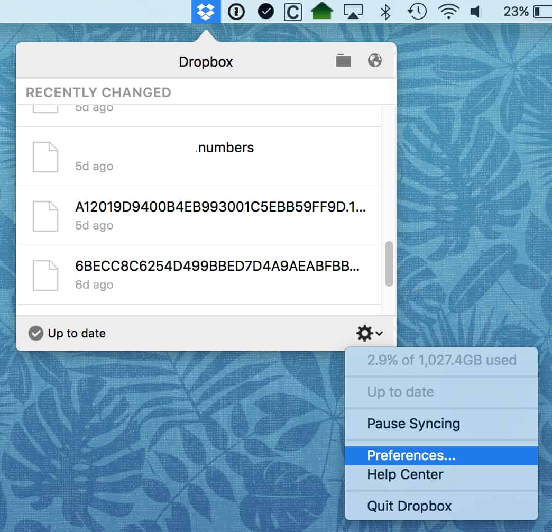Select Pause Syncing from the menu

441,424
